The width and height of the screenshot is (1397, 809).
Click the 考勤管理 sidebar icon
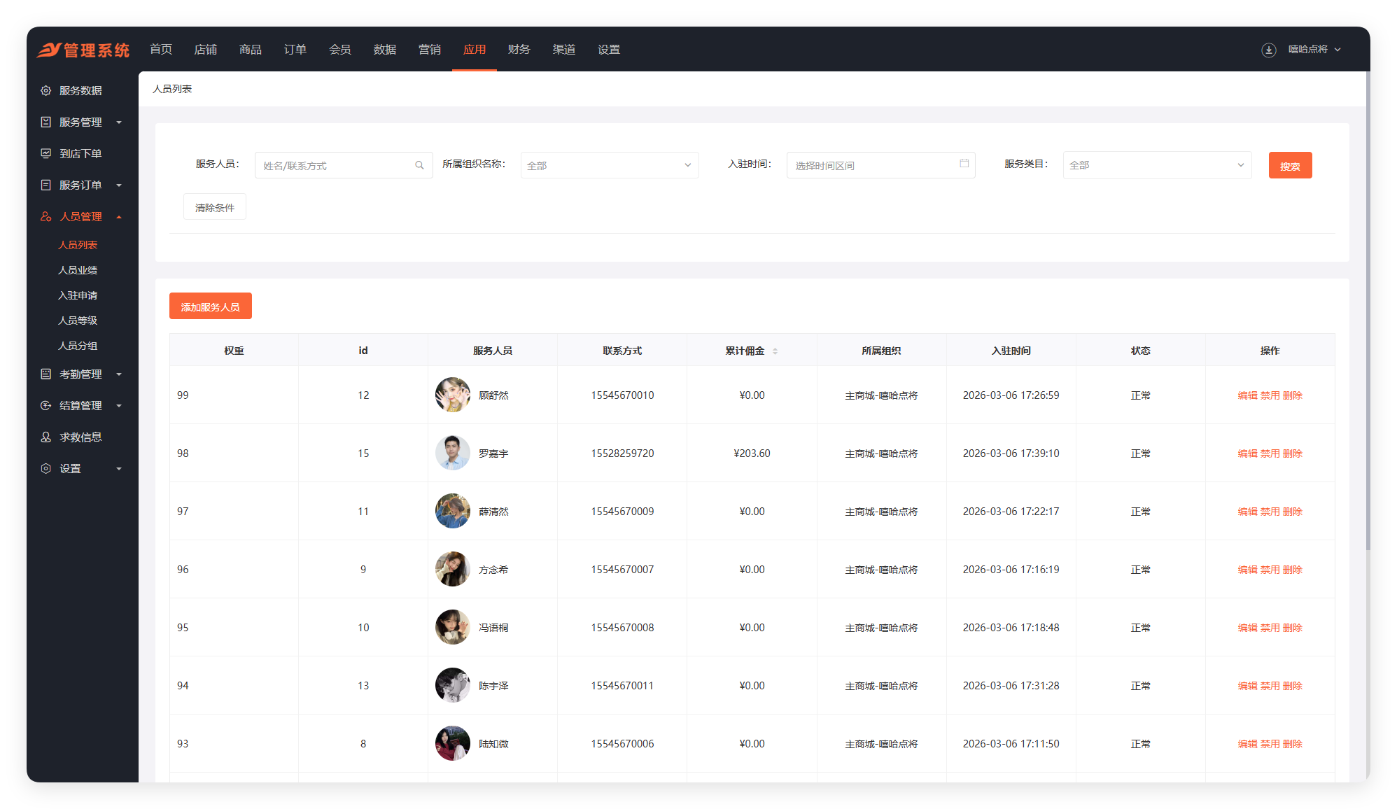tap(46, 374)
